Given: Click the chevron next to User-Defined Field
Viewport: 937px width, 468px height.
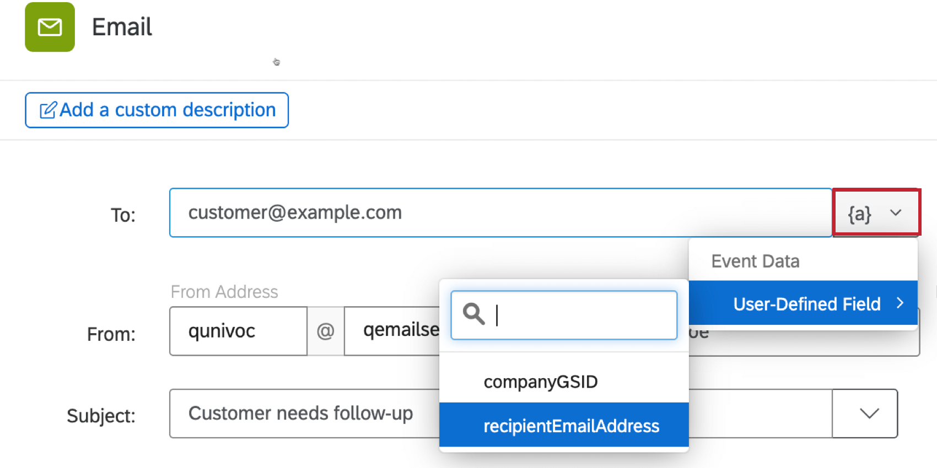Looking at the screenshot, I should [901, 303].
